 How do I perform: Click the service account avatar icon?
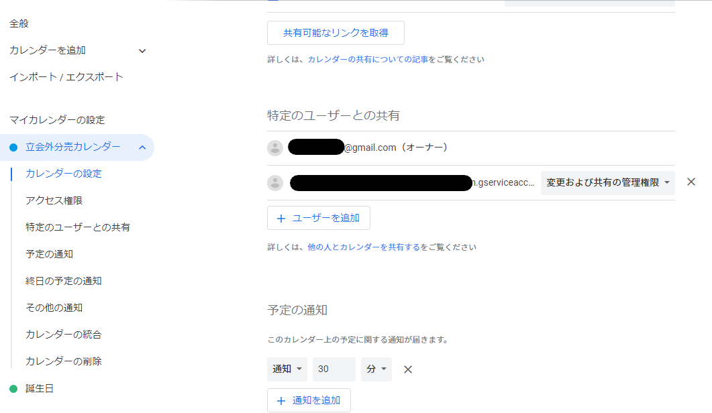(275, 183)
